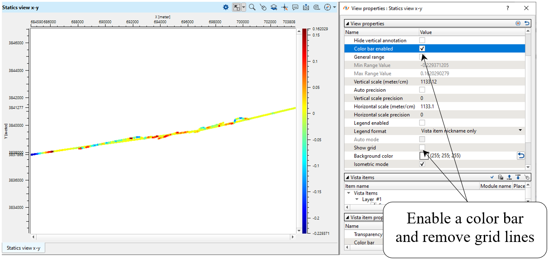Image resolution: width=548 pixels, height=260 pixels.
Task: Click move item up icon in Vista items
Action: pos(509,177)
